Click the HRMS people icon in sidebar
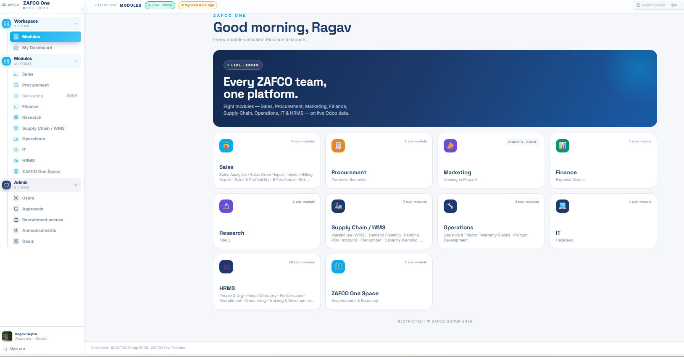The width and height of the screenshot is (684, 357). click(x=16, y=161)
